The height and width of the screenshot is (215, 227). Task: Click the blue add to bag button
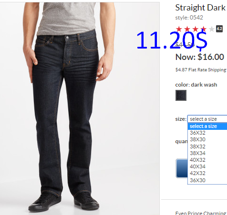tap(182, 168)
